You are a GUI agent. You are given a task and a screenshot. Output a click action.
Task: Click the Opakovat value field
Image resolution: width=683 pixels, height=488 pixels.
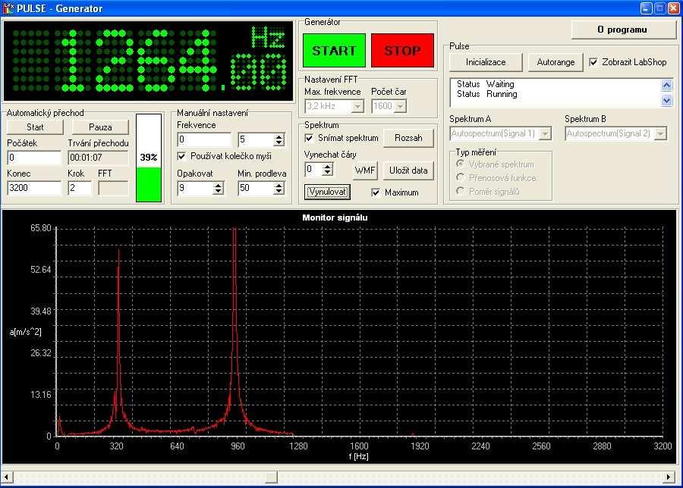(x=196, y=188)
